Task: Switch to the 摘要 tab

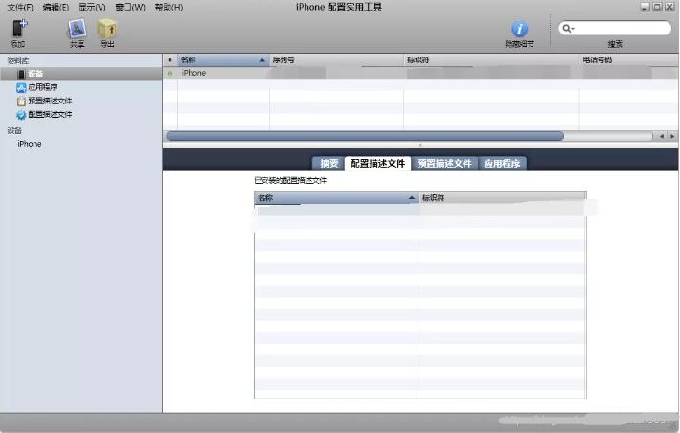Action: click(329, 164)
